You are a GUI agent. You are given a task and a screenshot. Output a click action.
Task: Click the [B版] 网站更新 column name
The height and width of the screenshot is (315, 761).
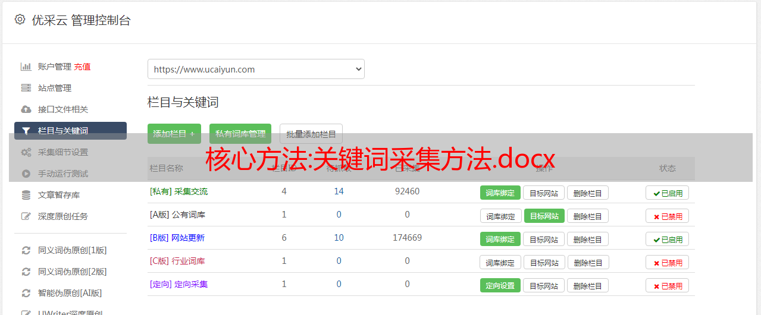click(177, 238)
